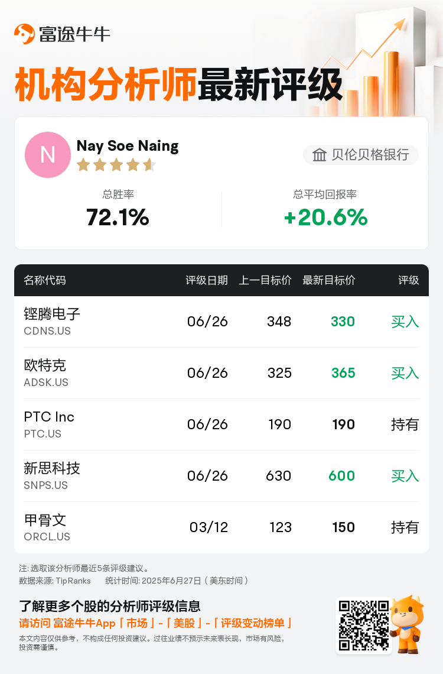443x674 pixels.
Task: Click the bank icon beside 贝伦贝格银行
Action: pyautogui.click(x=319, y=155)
